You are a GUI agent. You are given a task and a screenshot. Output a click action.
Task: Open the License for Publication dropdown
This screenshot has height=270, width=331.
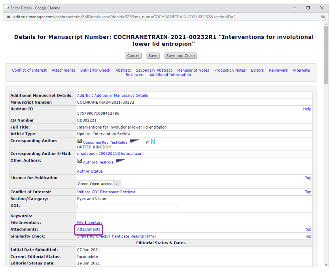coord(98,184)
